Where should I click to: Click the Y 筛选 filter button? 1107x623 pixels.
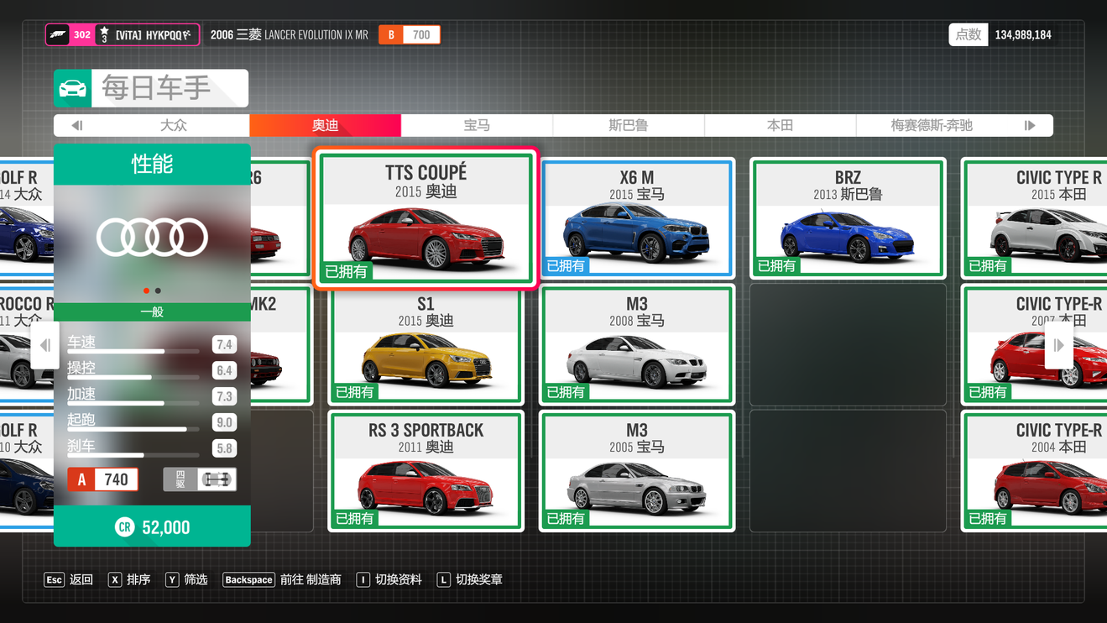186,579
